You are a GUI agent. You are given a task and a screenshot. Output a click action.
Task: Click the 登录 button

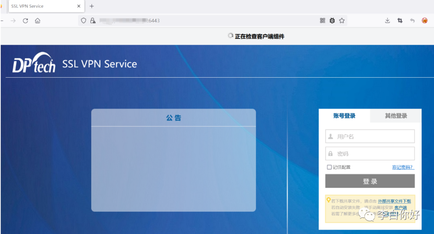click(x=370, y=181)
